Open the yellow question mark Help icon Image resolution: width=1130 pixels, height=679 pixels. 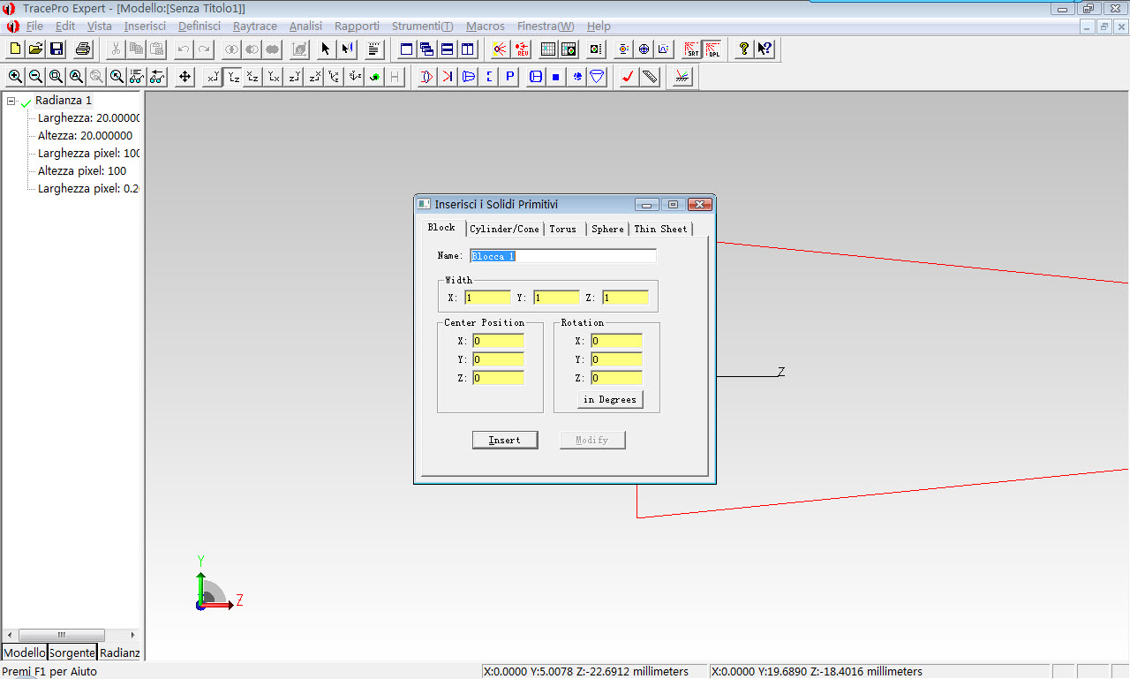tap(744, 49)
